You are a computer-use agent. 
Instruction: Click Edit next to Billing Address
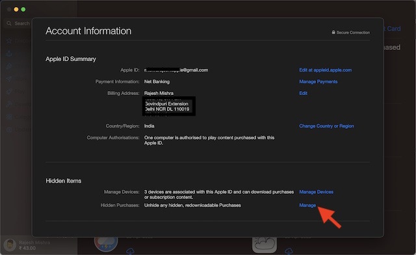[303, 93]
